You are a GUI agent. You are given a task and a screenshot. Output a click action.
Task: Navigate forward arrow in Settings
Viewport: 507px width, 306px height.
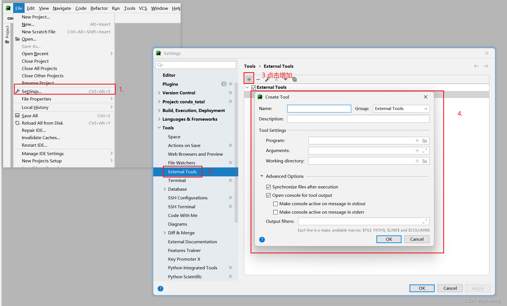486,66
